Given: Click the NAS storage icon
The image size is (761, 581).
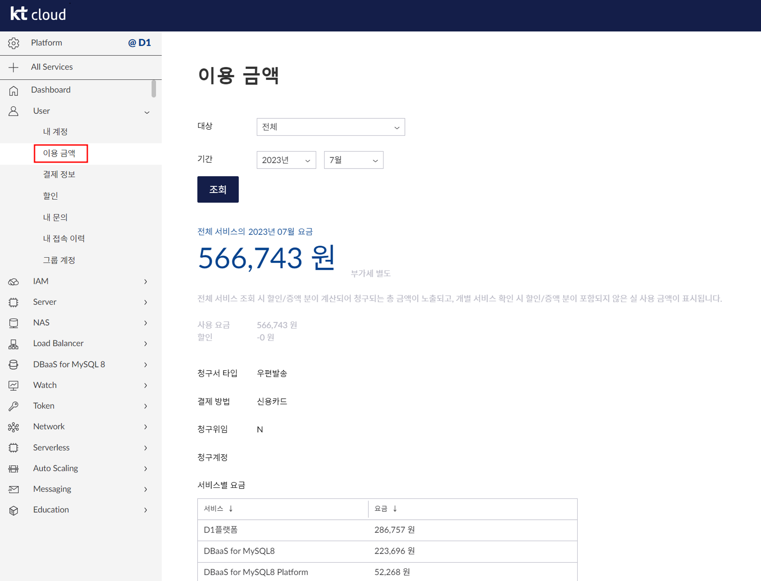Looking at the screenshot, I should [14, 323].
